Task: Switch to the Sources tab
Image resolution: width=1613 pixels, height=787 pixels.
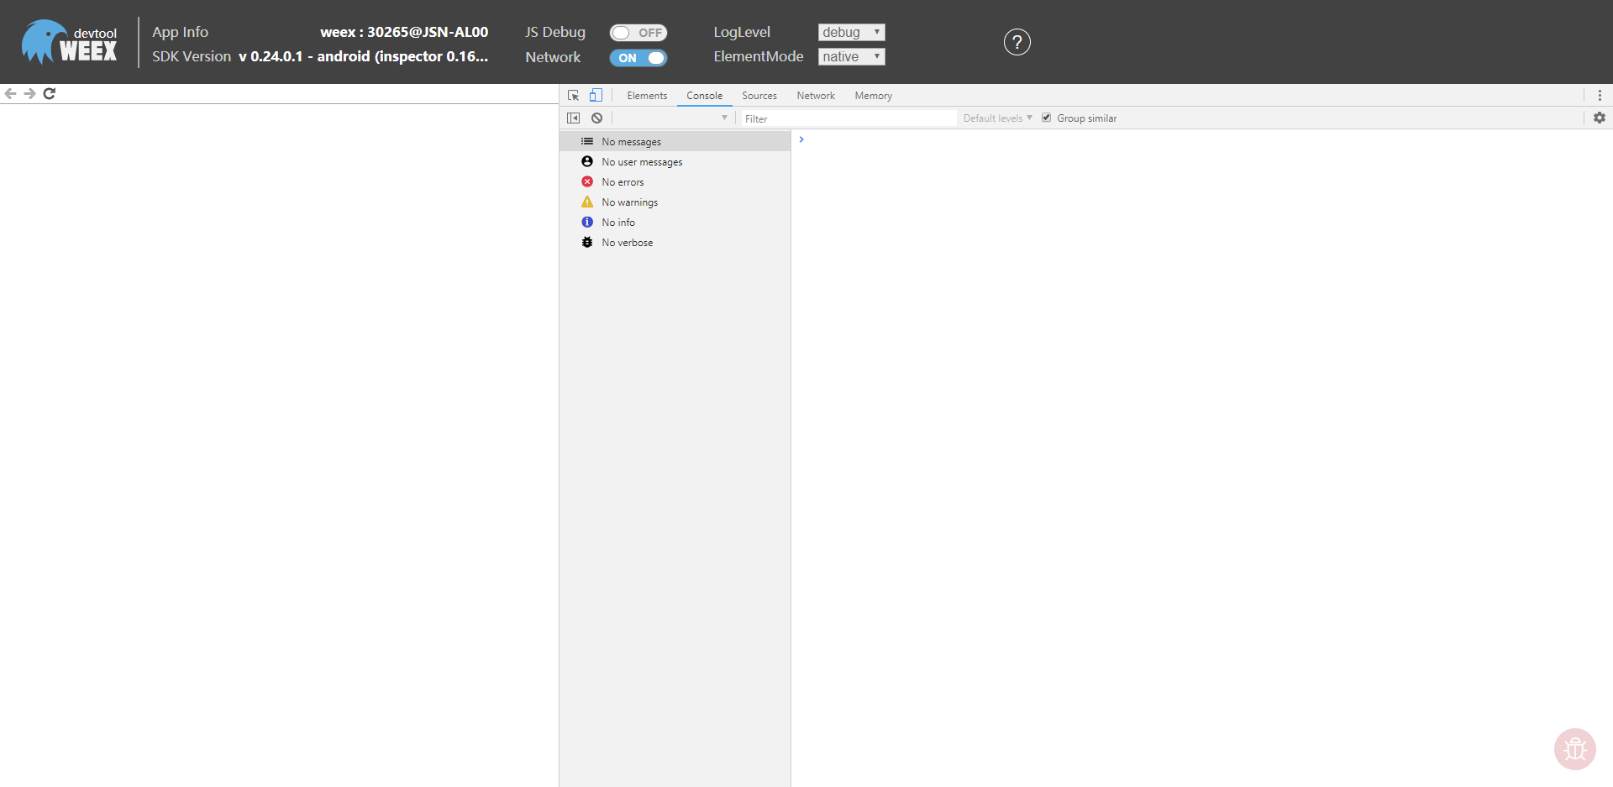Action: tap(759, 96)
